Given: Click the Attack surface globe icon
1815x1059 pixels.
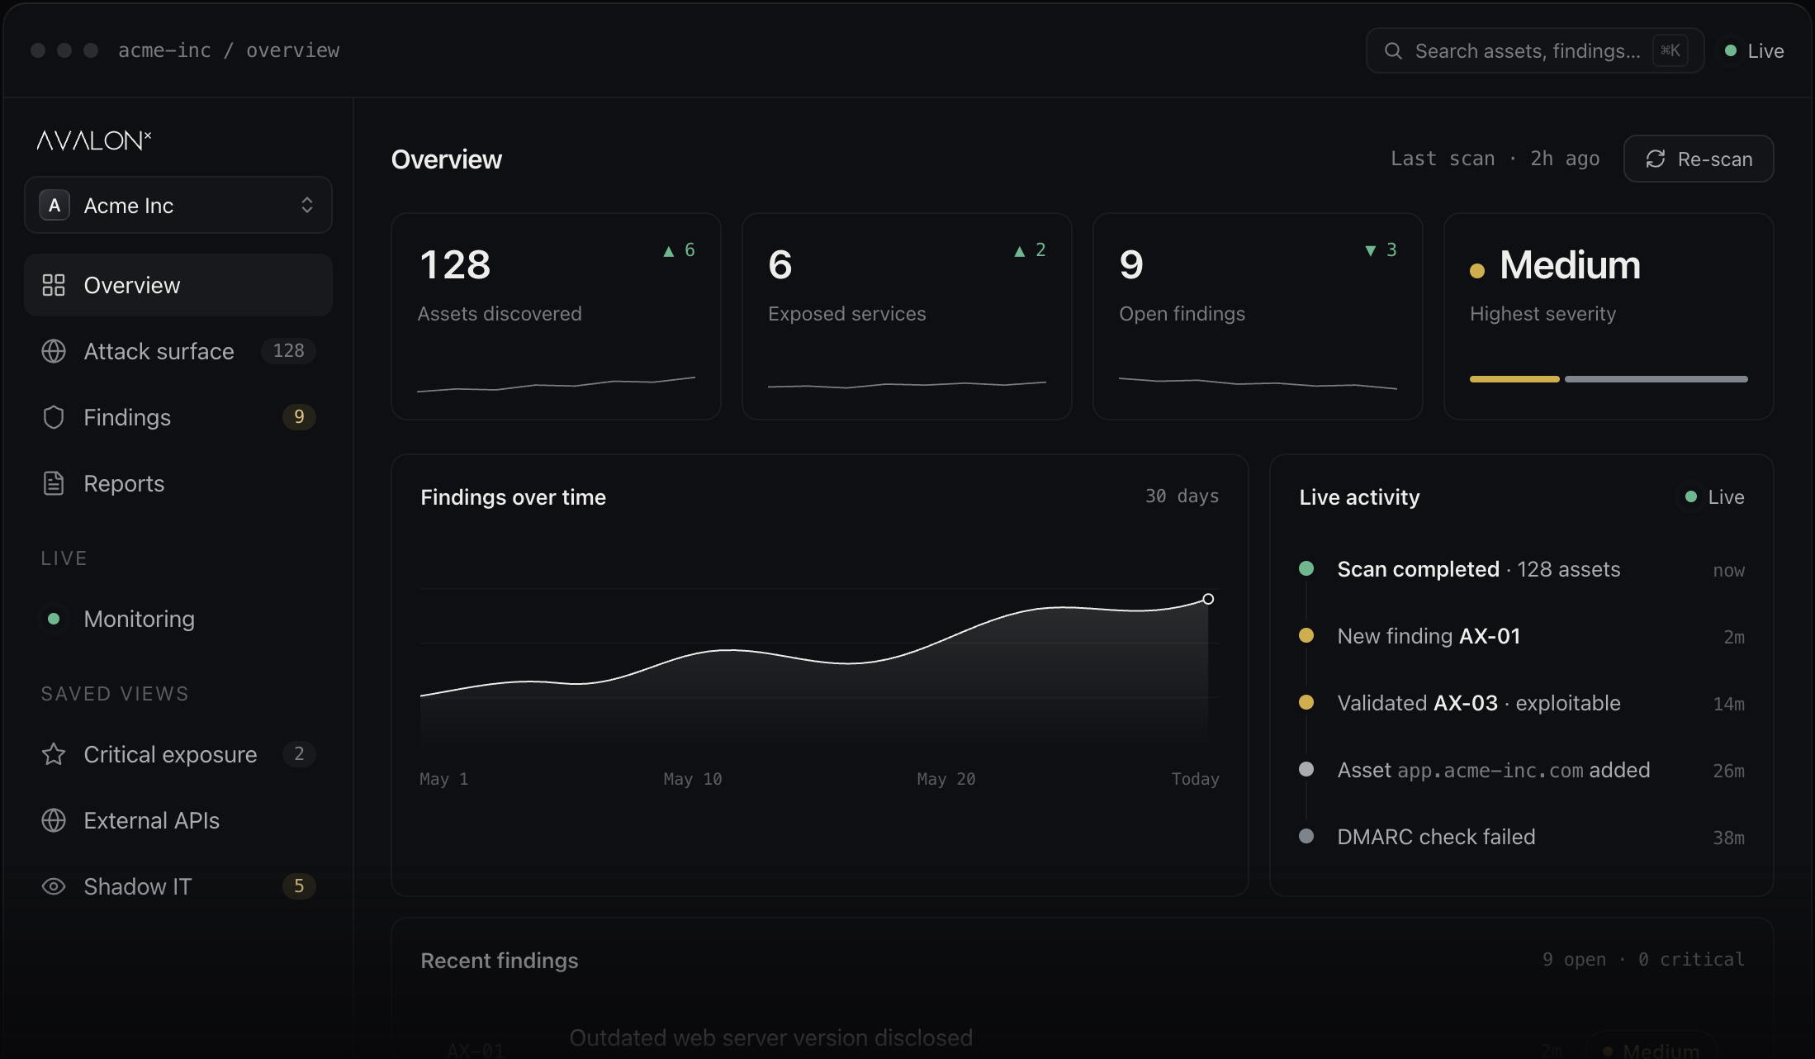Looking at the screenshot, I should tap(54, 351).
